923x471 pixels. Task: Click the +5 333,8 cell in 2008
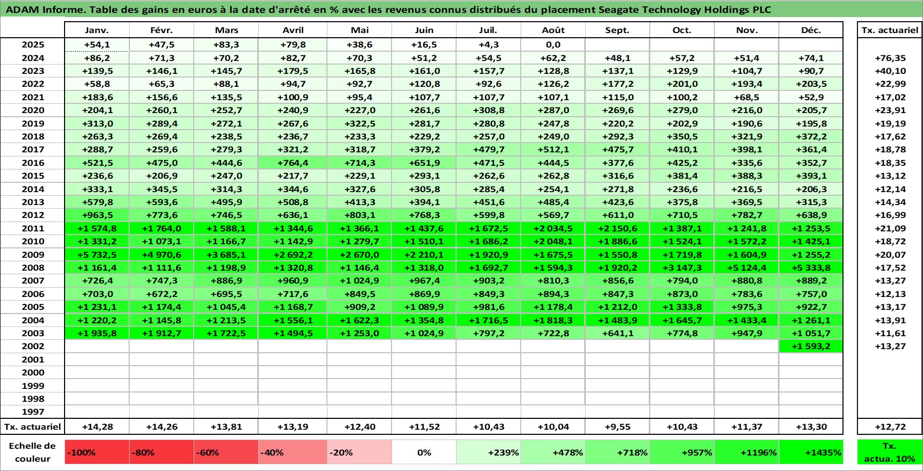point(811,268)
